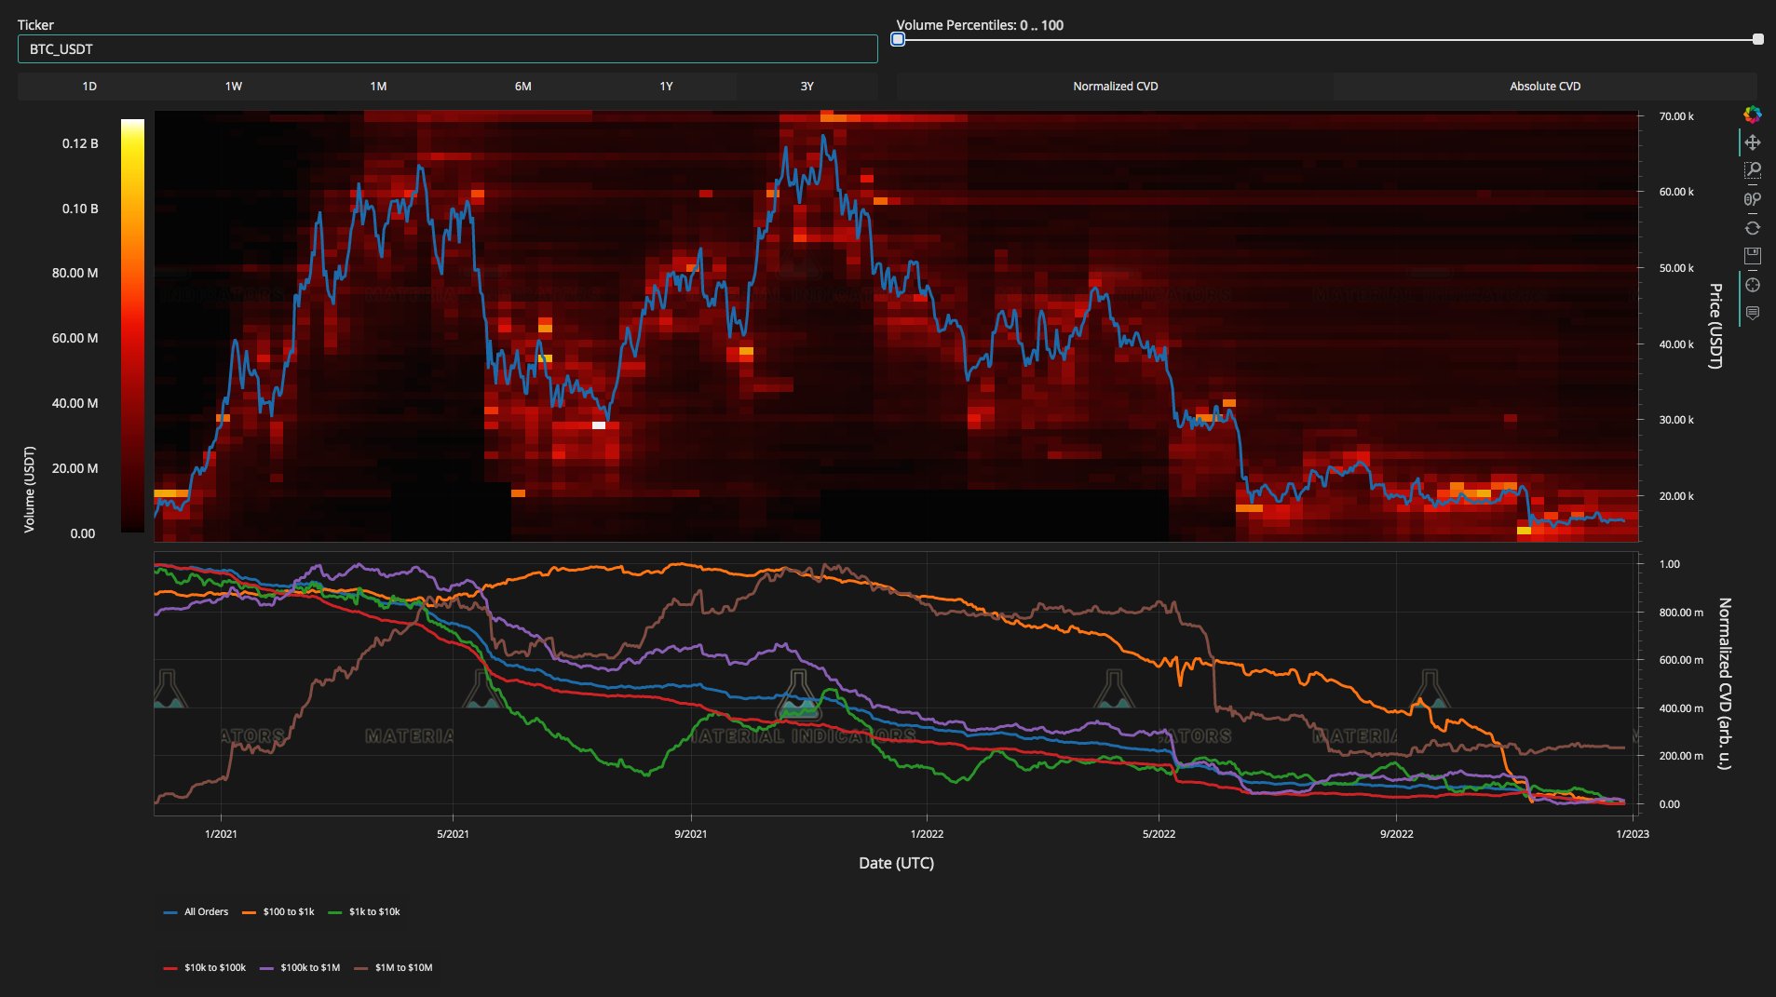
Task: Toggle All Orders legend entry
Action: tap(196, 912)
